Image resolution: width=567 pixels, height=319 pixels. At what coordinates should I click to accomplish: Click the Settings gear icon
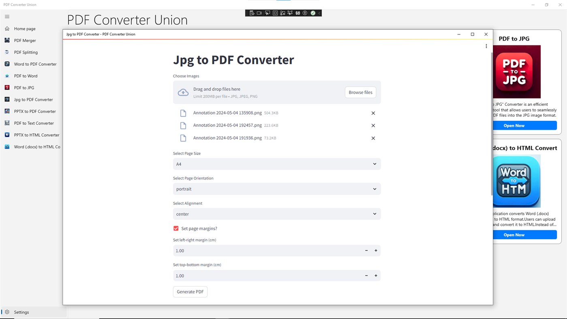click(x=7, y=312)
